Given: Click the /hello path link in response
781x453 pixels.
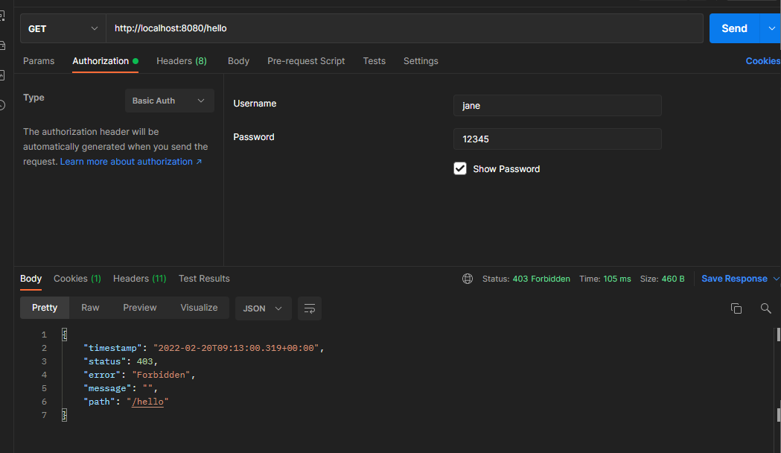Looking at the screenshot, I should tap(147, 402).
